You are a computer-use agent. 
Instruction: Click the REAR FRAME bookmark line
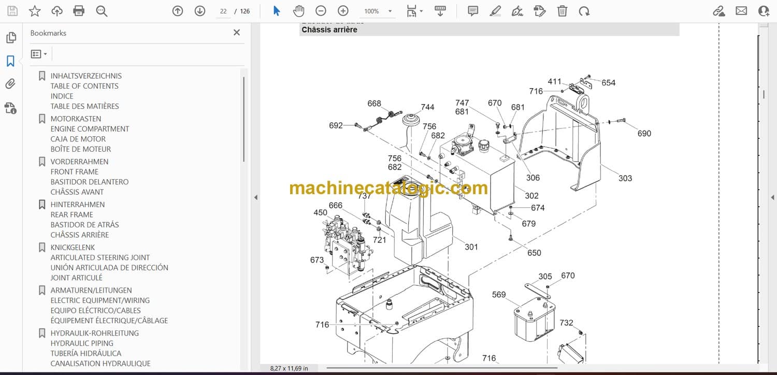click(x=71, y=215)
